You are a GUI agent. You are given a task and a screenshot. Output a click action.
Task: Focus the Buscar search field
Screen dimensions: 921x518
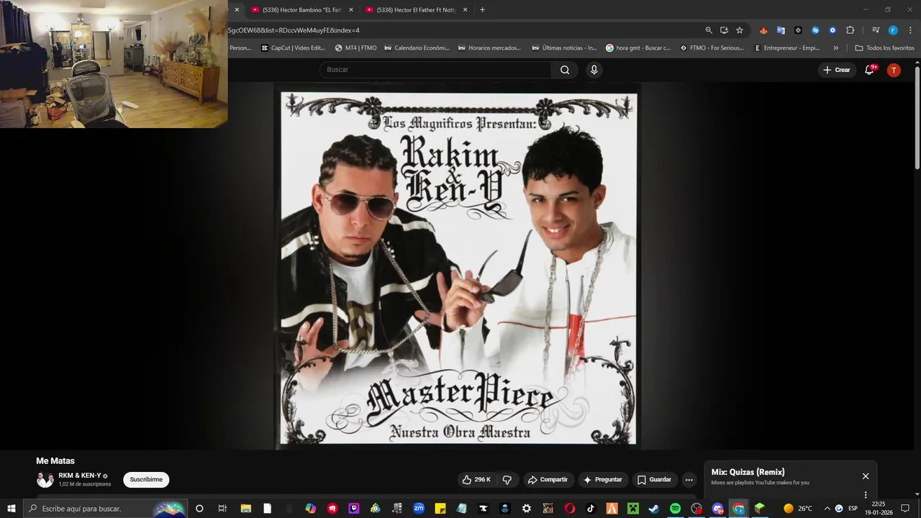(436, 70)
